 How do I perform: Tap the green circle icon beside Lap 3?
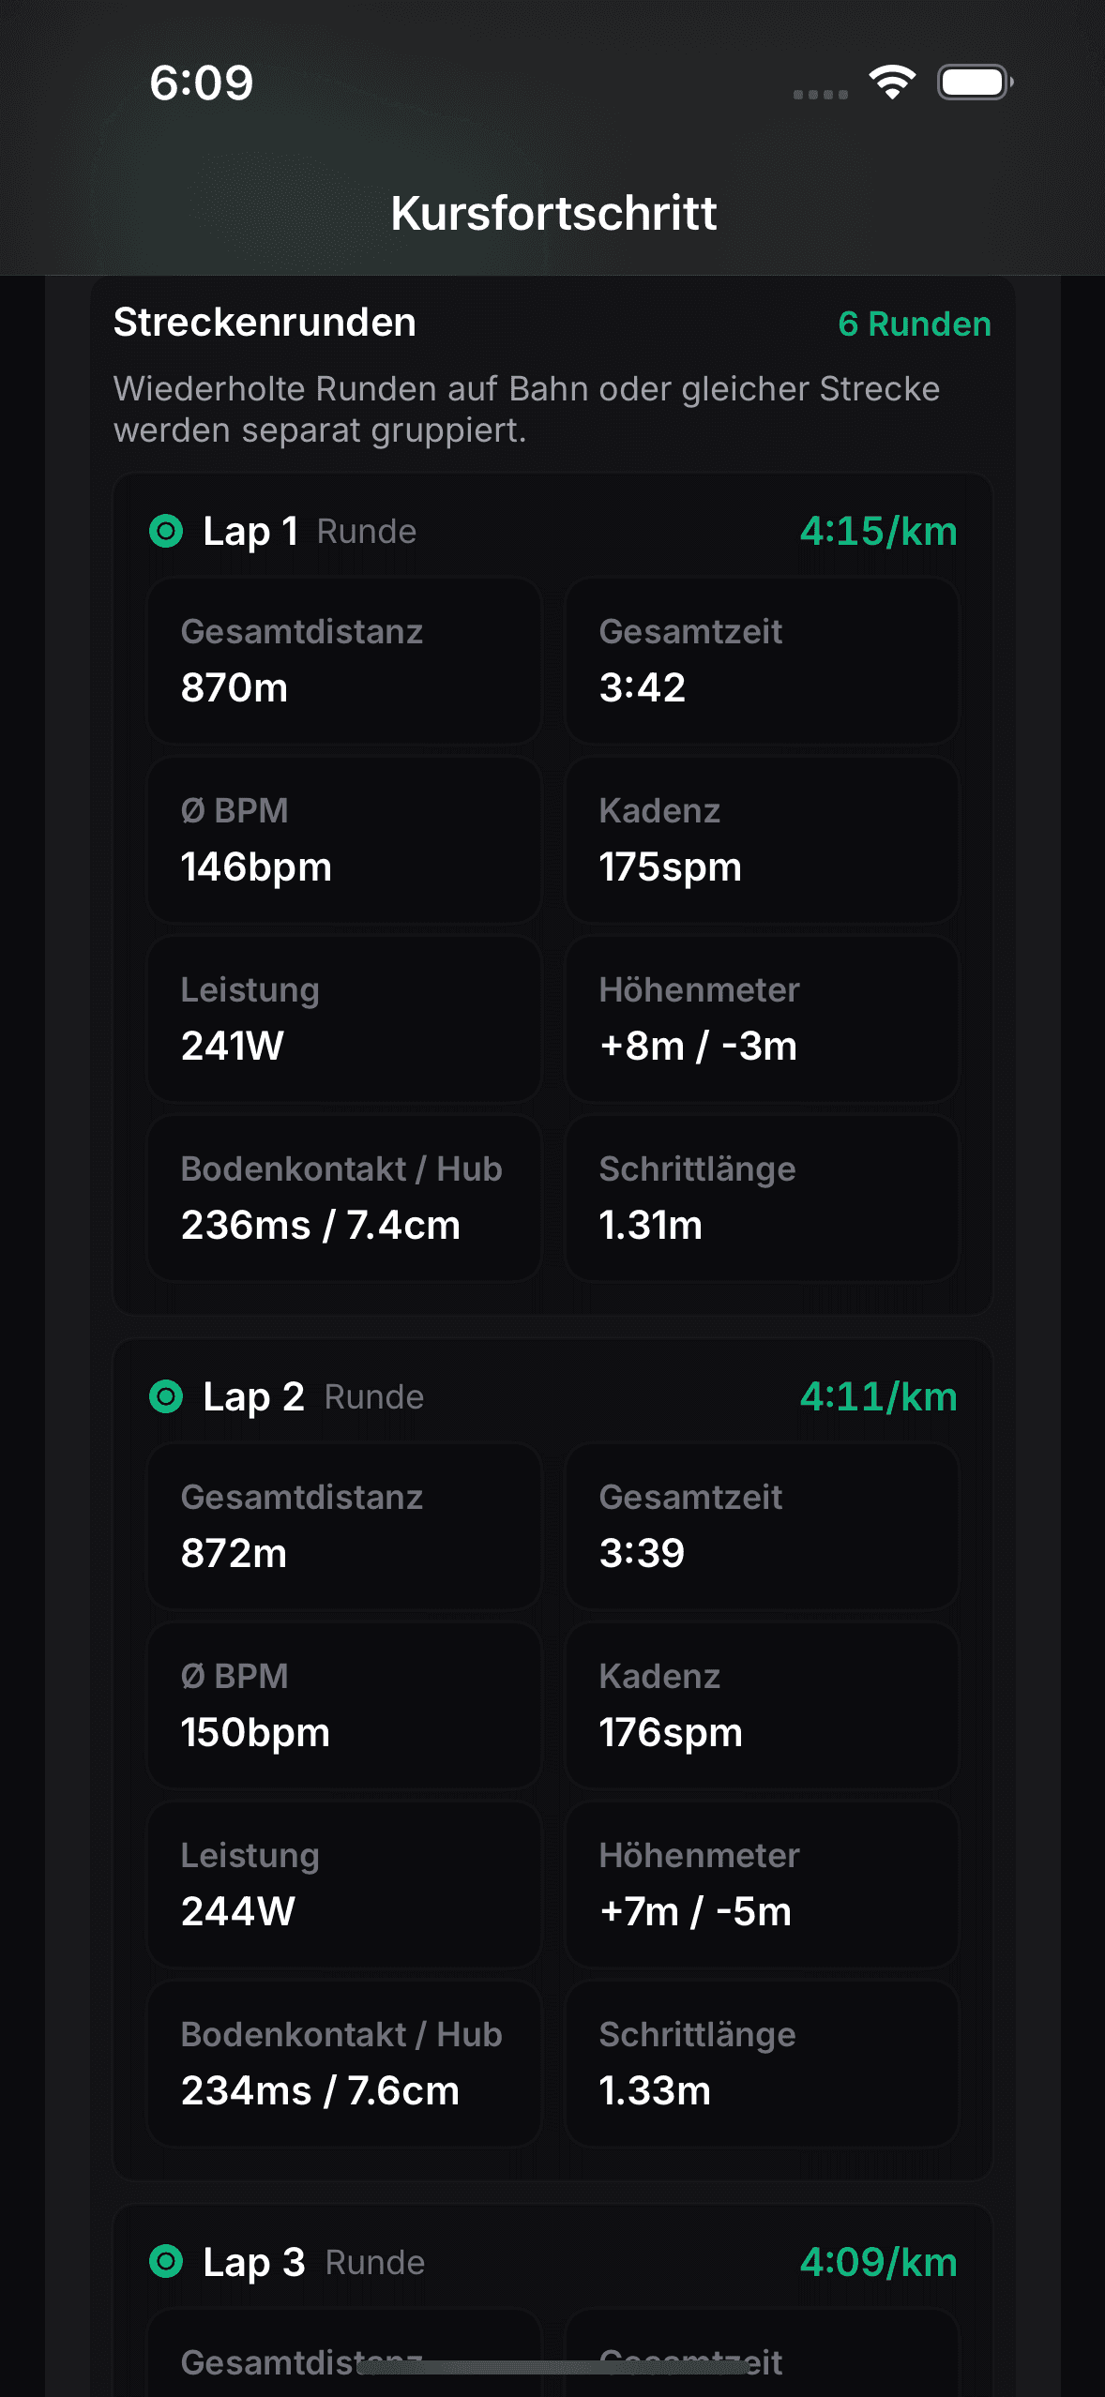166,2262
